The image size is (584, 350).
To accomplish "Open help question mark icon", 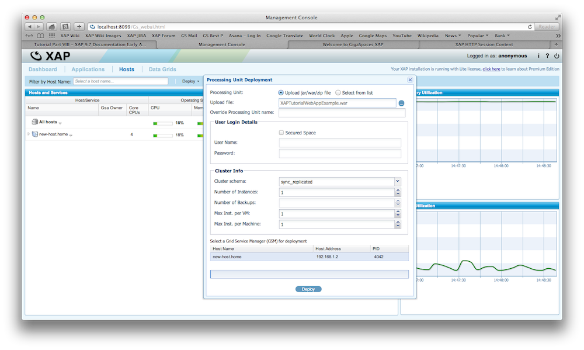I will [547, 56].
